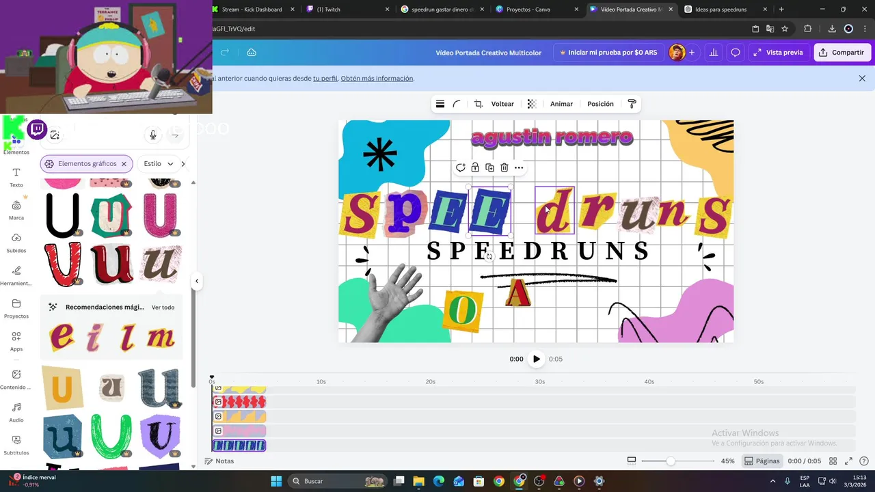Select the bottom timeline track clip
Screen dimensions: 875x492
coord(239,446)
